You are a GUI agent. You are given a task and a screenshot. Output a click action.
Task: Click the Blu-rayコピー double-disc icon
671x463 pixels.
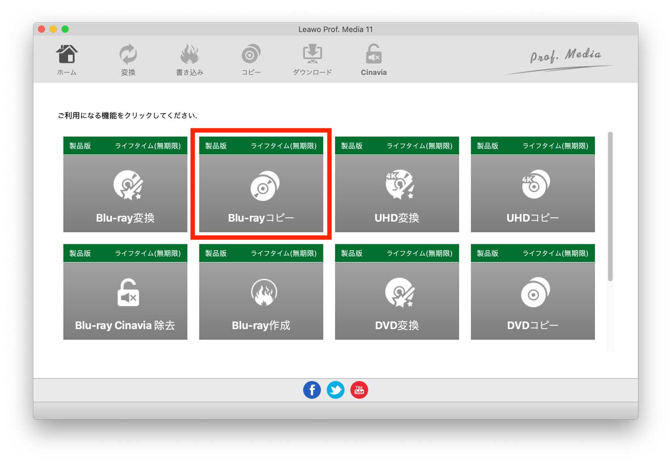click(x=264, y=186)
